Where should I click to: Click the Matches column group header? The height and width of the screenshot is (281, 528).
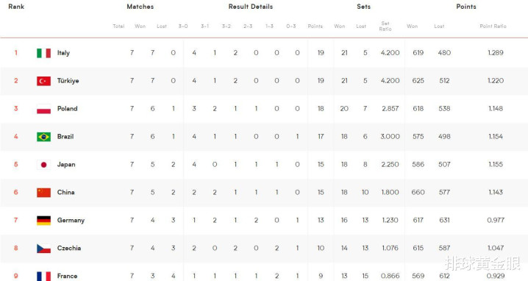[x=140, y=7]
